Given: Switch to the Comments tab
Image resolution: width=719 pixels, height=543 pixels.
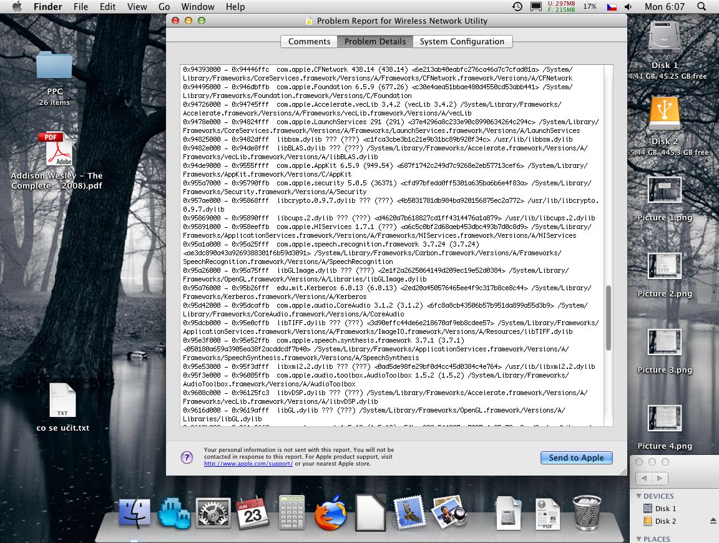Looking at the screenshot, I should click(309, 41).
